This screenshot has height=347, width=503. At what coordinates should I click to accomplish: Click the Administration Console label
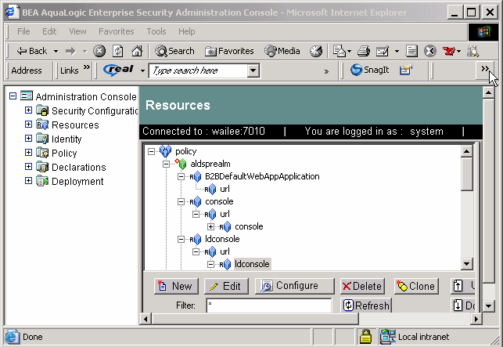pyautogui.click(x=86, y=96)
